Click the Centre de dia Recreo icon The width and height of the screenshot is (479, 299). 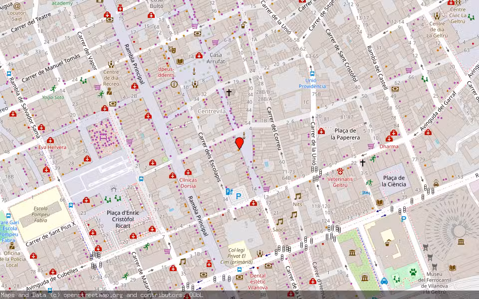(x=111, y=65)
